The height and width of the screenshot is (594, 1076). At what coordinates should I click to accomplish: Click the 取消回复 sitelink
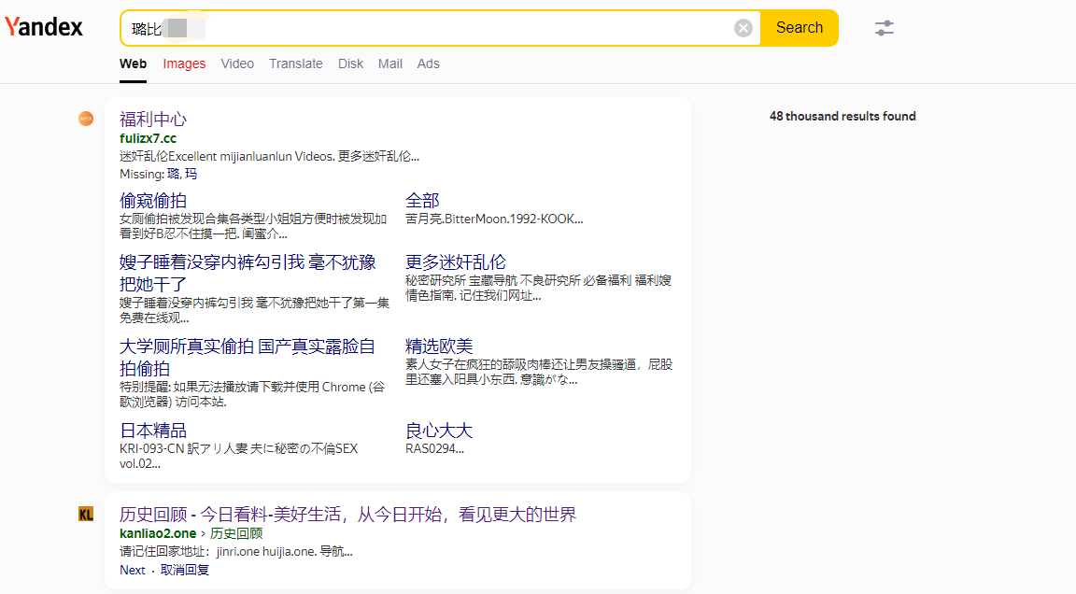coord(185,570)
